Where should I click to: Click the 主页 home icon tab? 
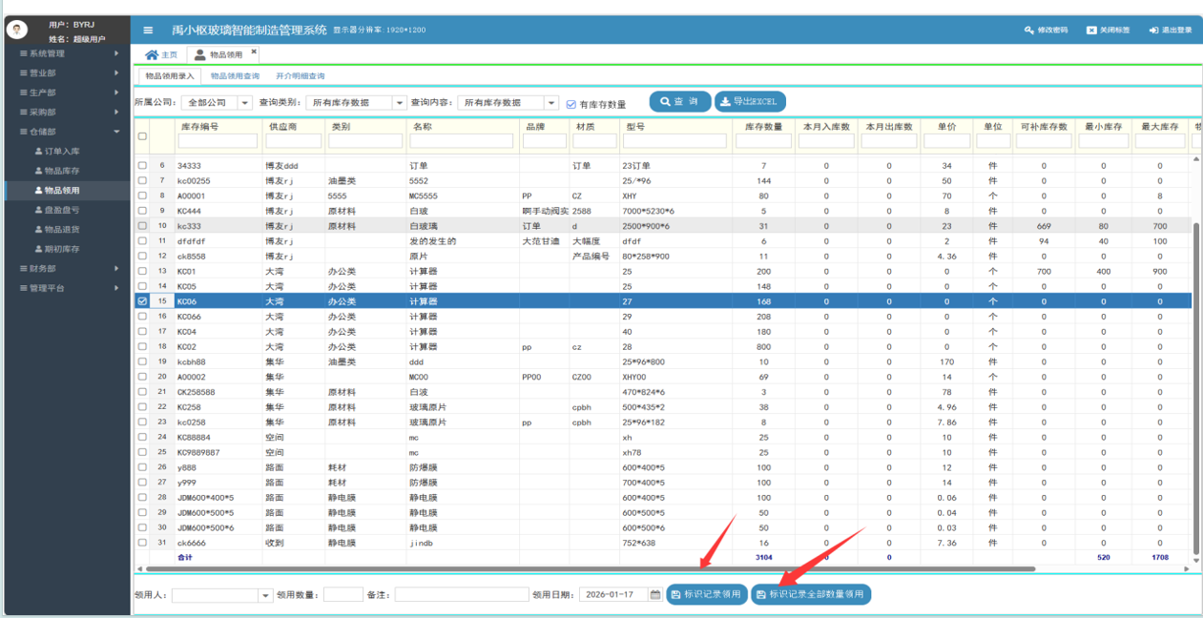[x=152, y=55]
